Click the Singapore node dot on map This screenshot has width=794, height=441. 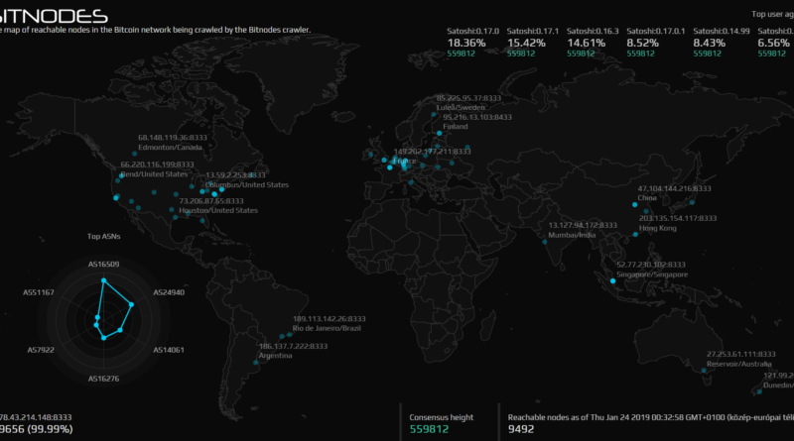click(x=612, y=281)
